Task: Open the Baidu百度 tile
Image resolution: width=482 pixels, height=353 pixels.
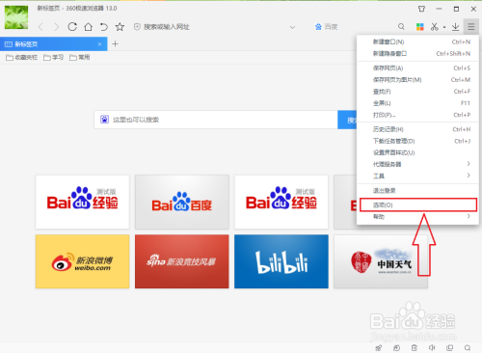Action: pos(182,202)
